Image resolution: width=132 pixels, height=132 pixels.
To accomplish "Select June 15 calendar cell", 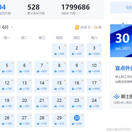I will (59, 86).
